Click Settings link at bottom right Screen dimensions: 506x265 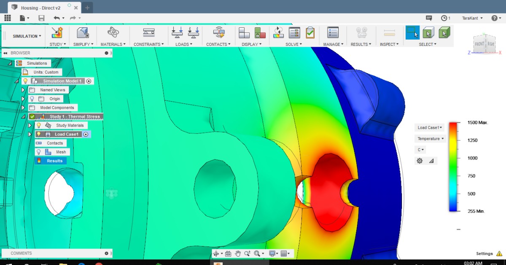point(484,254)
